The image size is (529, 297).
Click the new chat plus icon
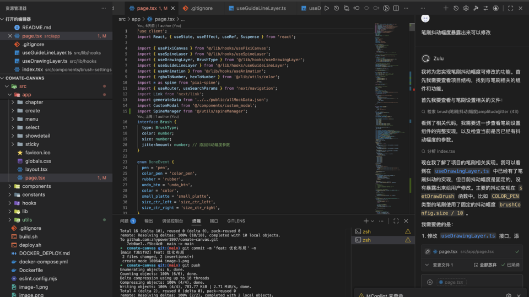coord(446,8)
